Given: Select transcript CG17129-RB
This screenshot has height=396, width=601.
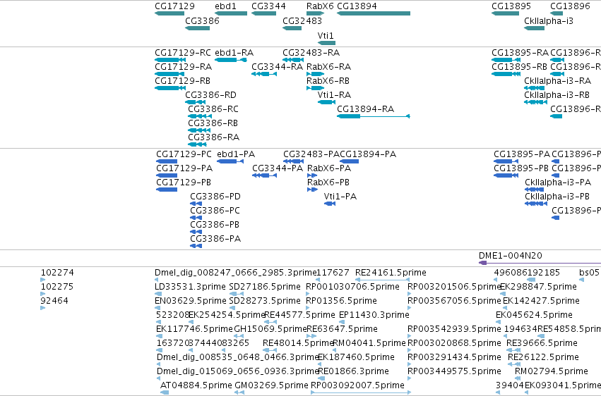Looking at the screenshot, I should point(170,88).
